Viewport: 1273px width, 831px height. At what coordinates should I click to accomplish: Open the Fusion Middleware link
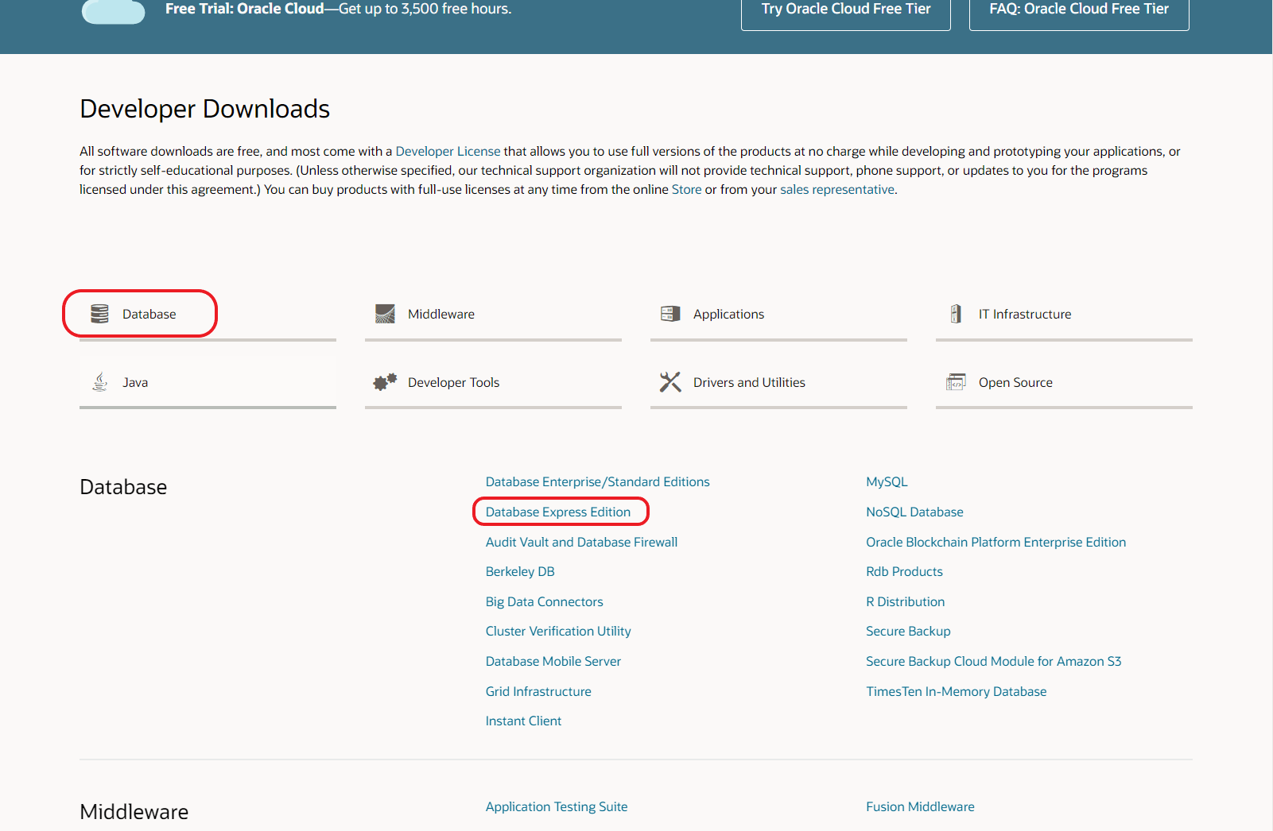(920, 806)
